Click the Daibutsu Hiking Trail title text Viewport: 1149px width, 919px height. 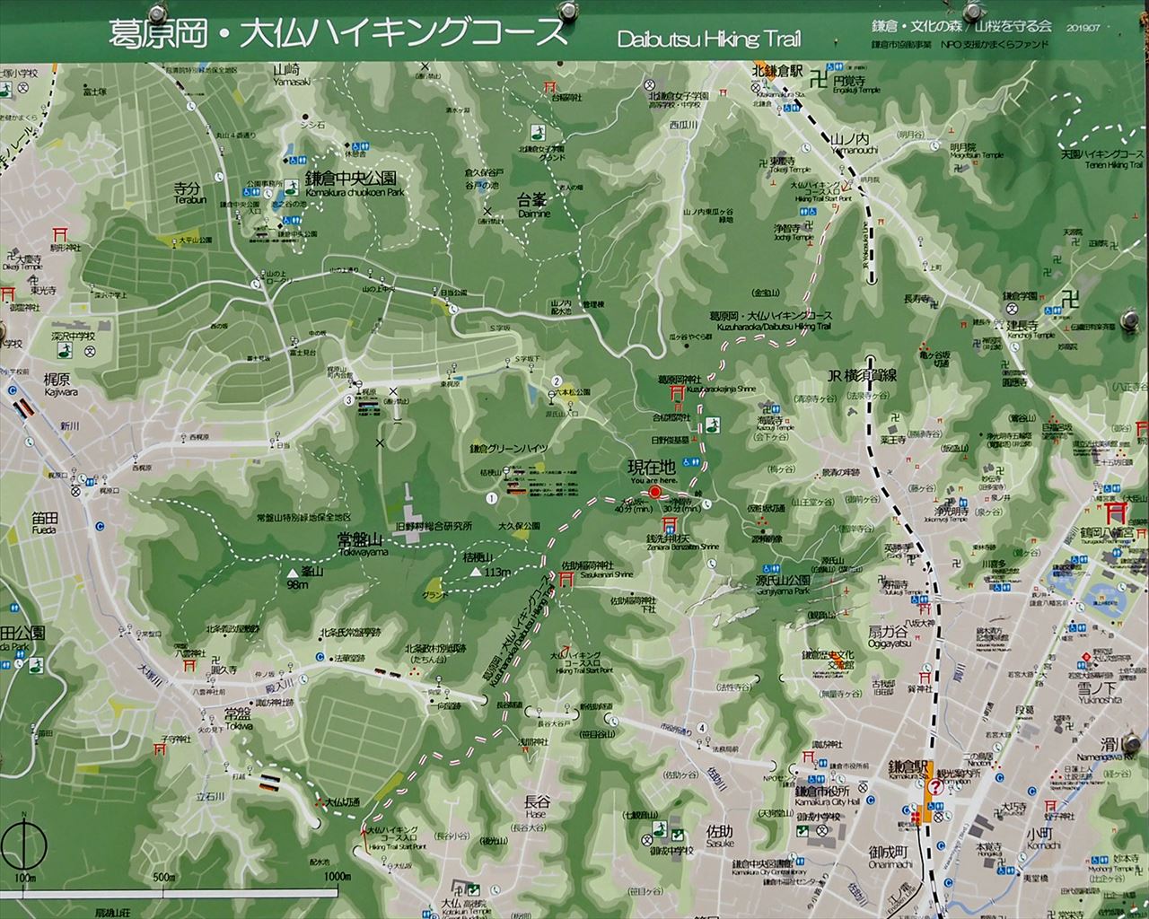click(709, 39)
